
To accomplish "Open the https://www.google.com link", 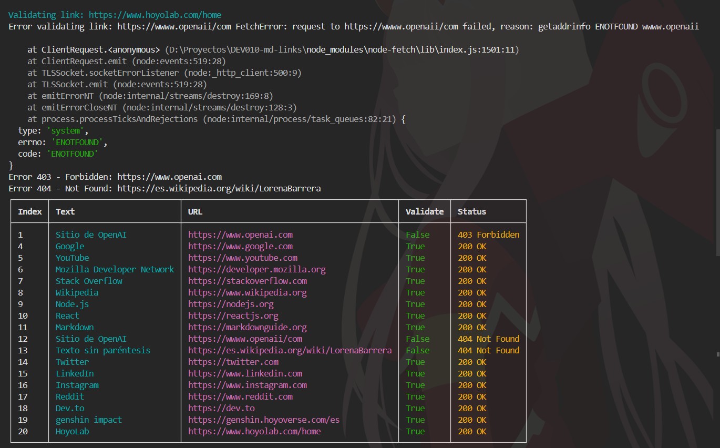I will click(241, 246).
